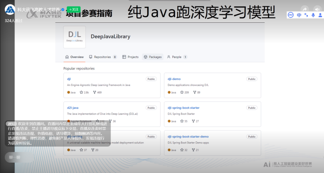View the 36 forks of d2l-java
The width and height of the screenshot is (324, 173).
112,121
